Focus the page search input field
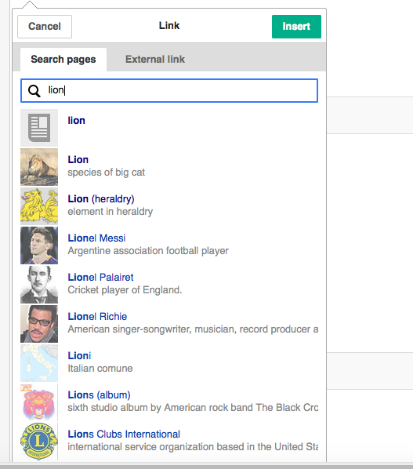The width and height of the screenshot is (413, 469). coord(169,91)
